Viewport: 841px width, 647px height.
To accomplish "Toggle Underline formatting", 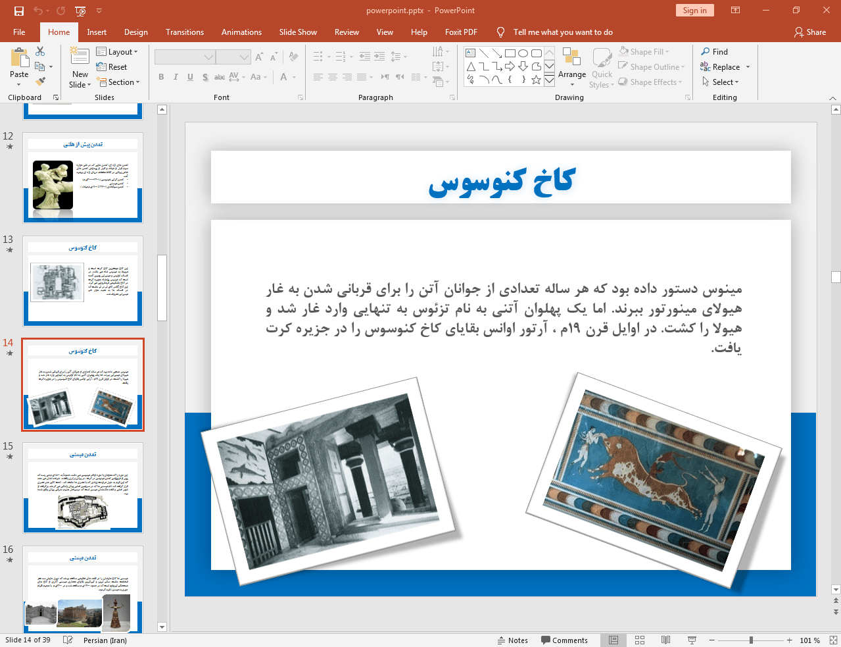I will click(190, 77).
